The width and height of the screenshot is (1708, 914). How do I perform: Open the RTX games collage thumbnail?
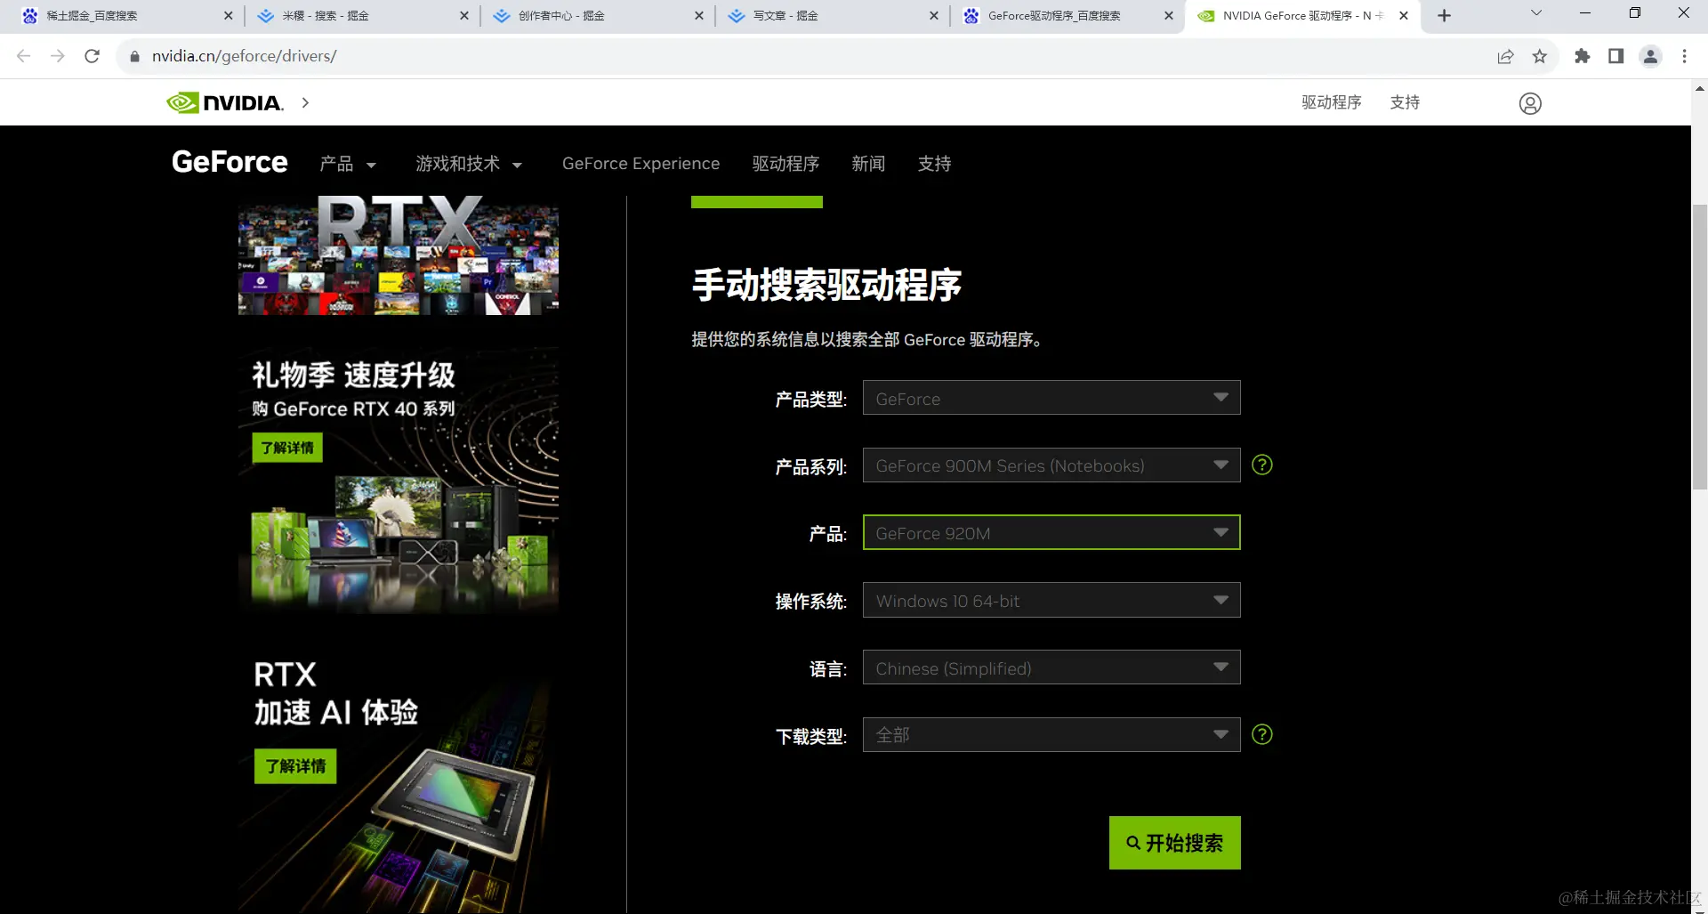click(x=399, y=256)
